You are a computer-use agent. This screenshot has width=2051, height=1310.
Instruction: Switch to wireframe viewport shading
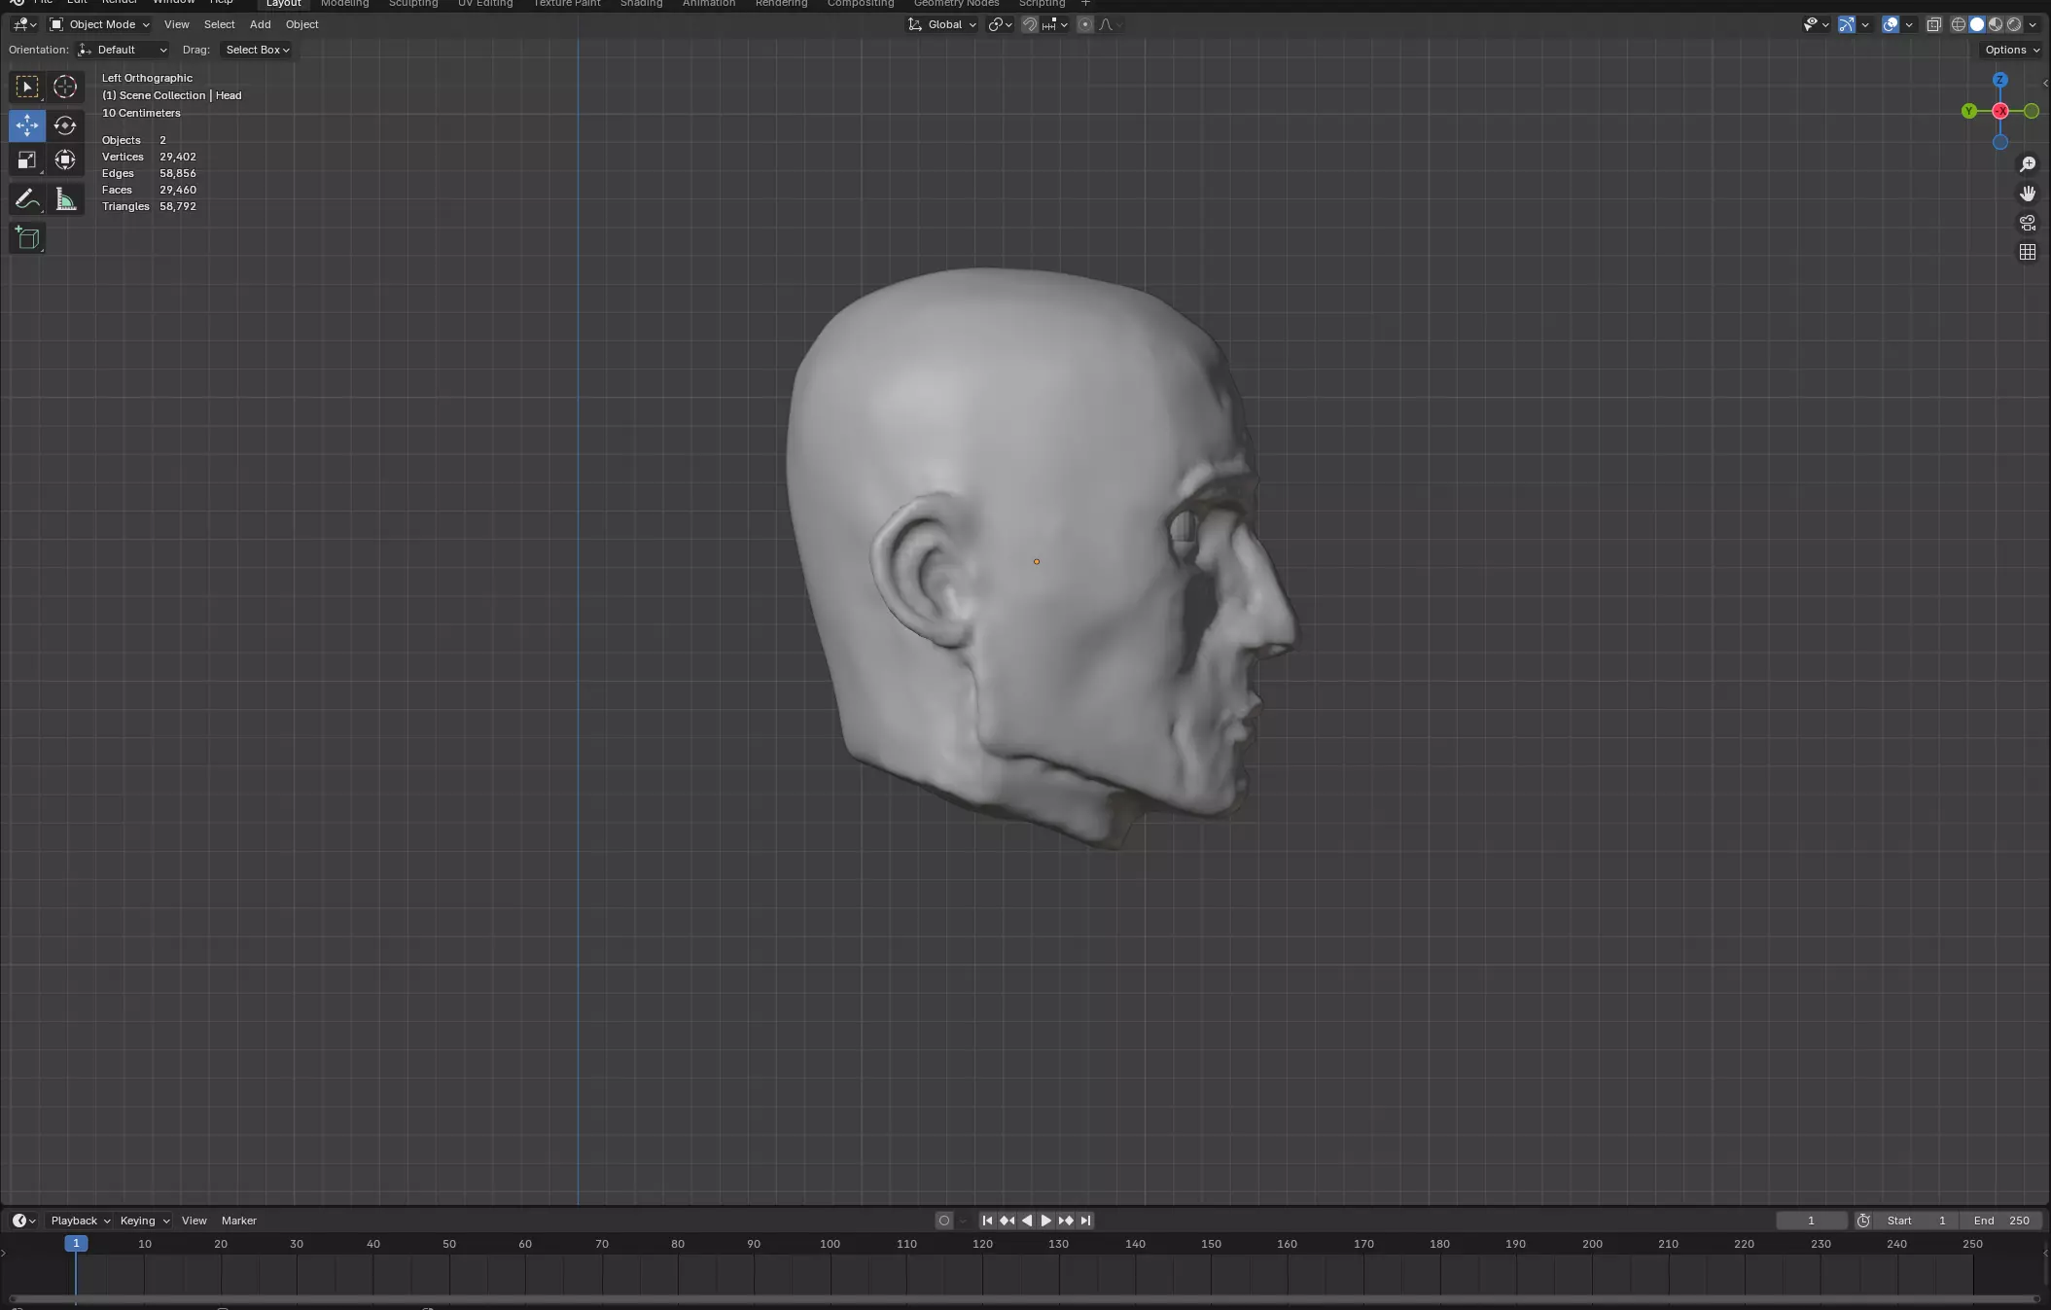[x=1959, y=24]
